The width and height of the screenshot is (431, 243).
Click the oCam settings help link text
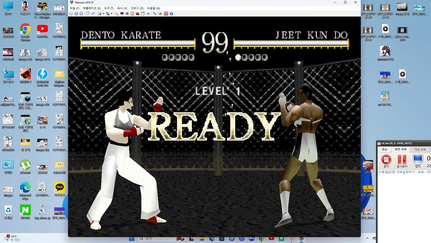point(404,172)
